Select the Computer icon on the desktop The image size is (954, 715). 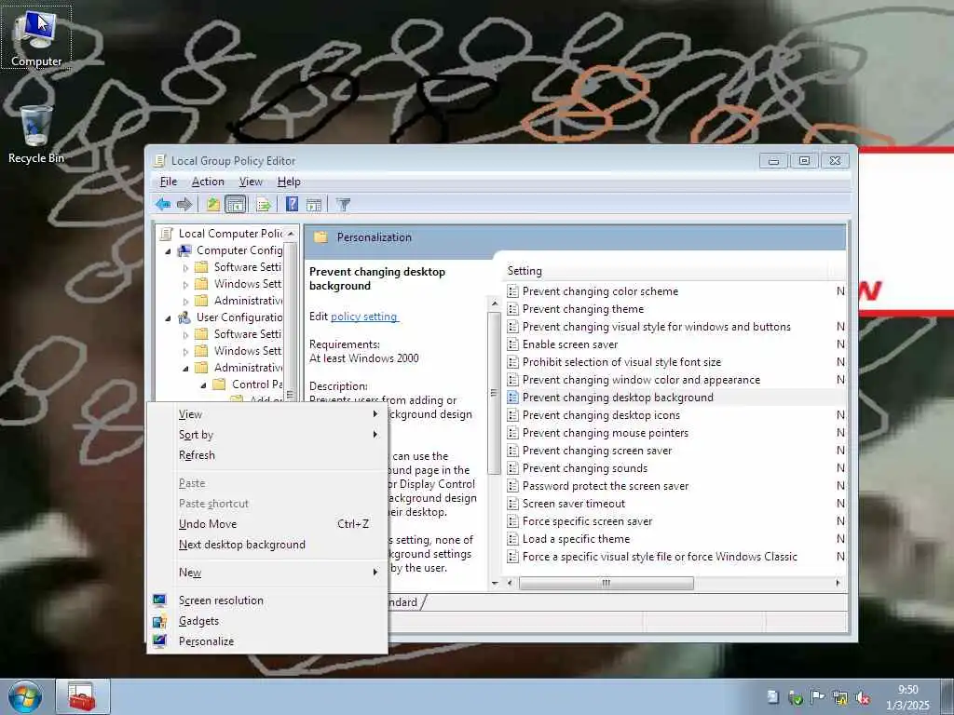point(36,37)
